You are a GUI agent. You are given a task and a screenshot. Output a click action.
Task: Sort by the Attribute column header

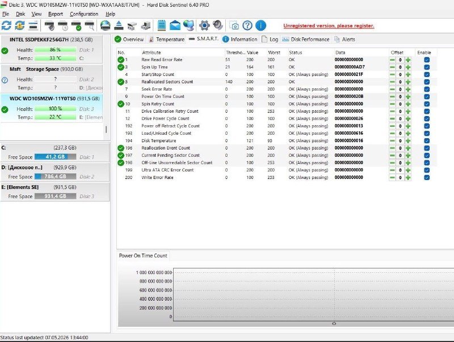[x=151, y=53]
